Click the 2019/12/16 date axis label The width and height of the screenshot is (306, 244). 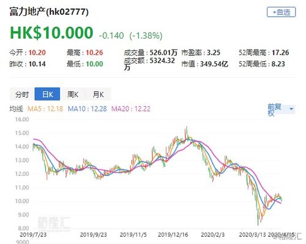pos(173,235)
